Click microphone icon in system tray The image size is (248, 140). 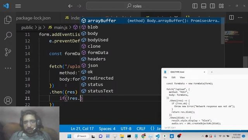[215, 136]
